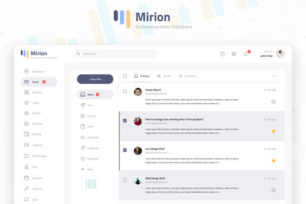Check the Web Design Brief email checkbox

point(125,180)
